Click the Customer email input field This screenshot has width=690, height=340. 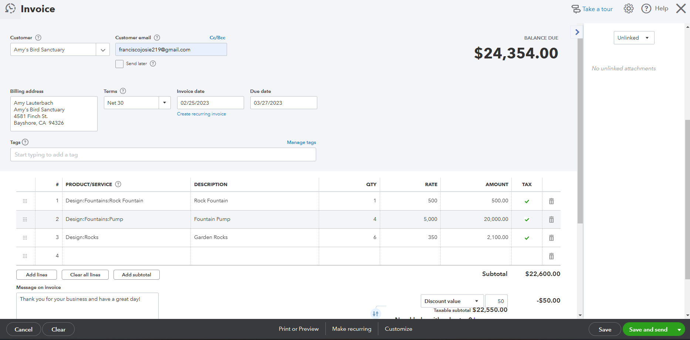click(171, 50)
